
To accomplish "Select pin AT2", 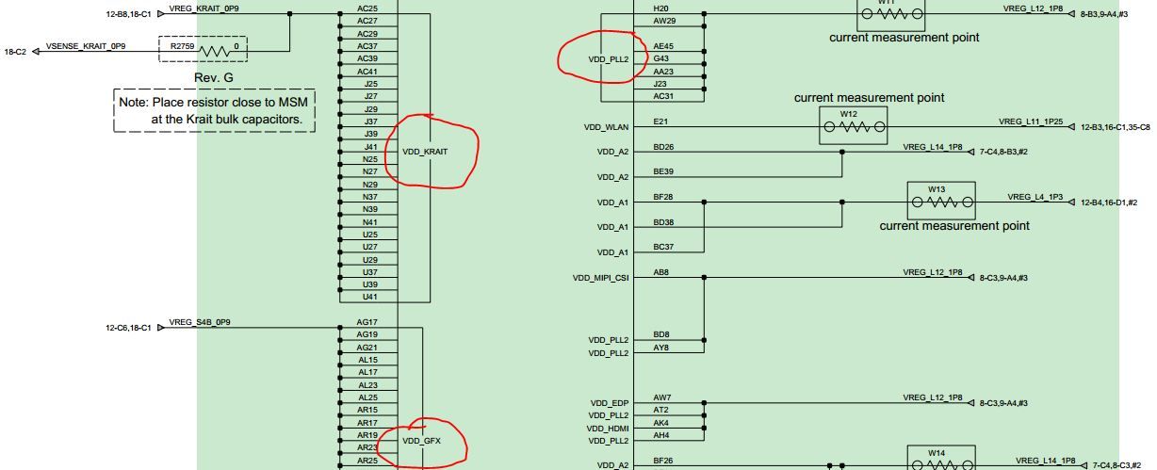I will tap(660, 410).
